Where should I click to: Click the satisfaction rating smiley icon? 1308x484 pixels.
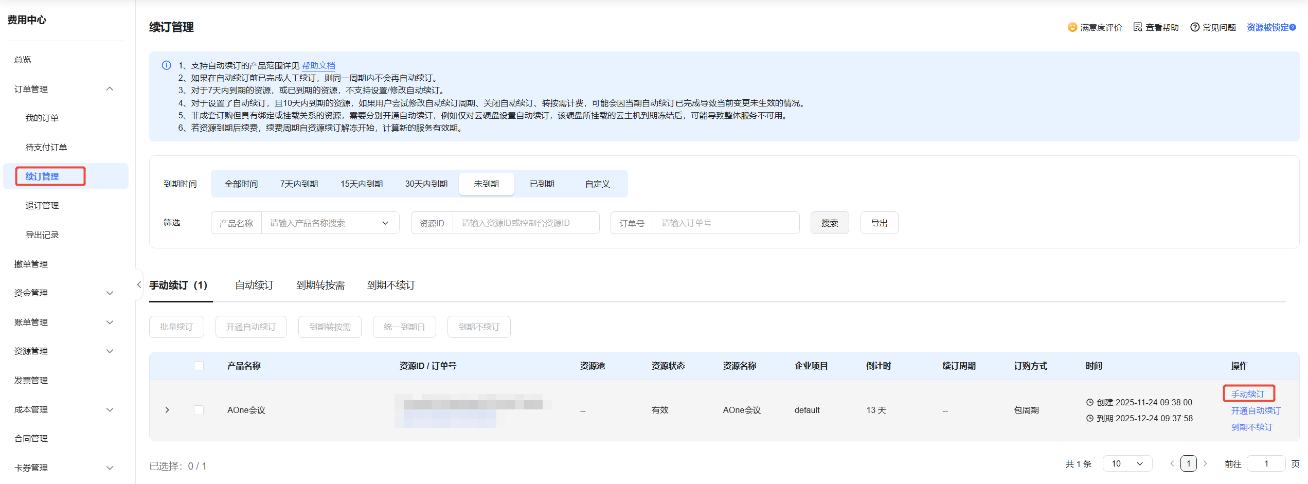coord(1072,27)
